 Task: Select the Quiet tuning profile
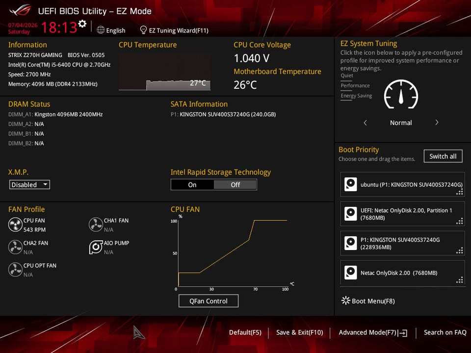[x=347, y=76]
